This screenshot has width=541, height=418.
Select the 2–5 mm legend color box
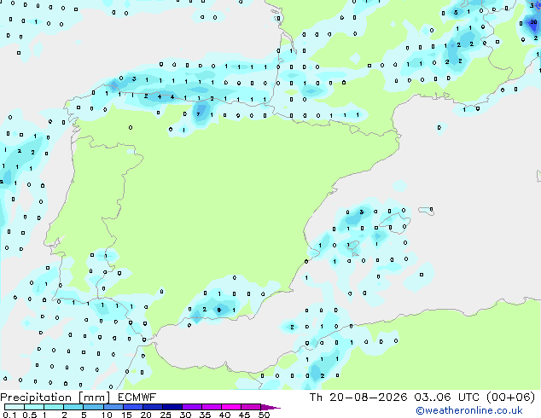[x=73, y=407]
